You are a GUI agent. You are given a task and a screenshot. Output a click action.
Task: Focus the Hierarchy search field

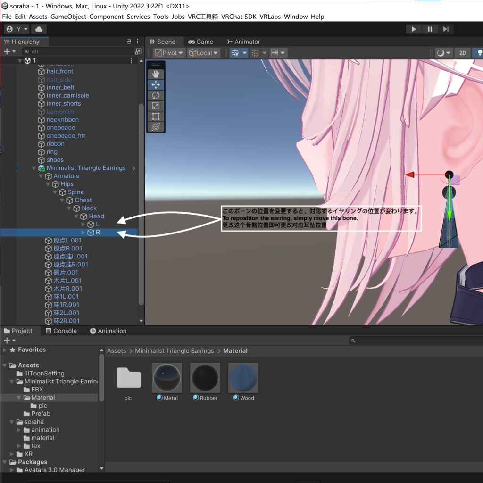click(79, 51)
